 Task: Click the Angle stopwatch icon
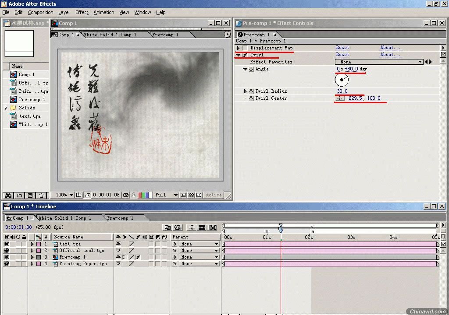point(251,69)
